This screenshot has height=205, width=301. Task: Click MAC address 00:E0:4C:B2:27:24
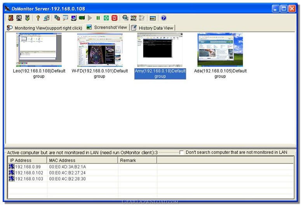pyautogui.click(x=67, y=173)
